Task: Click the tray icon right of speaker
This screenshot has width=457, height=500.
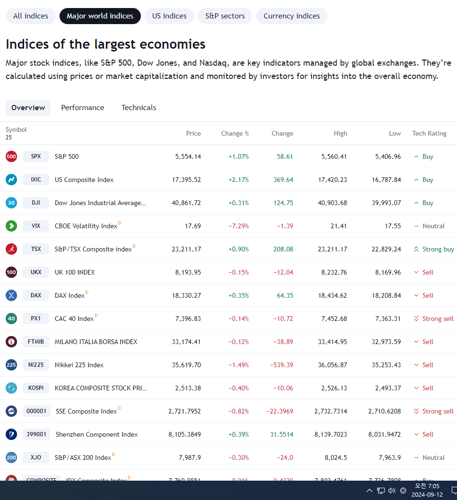Action: click(403, 491)
